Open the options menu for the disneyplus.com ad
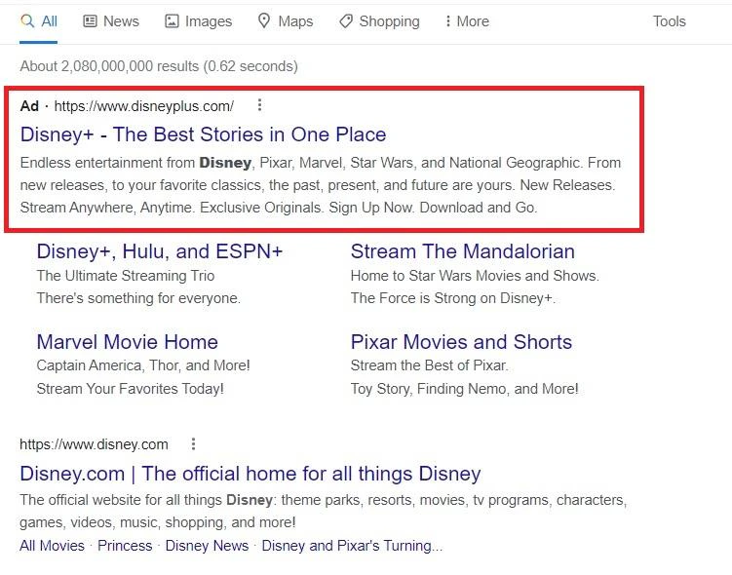Screen dimensions: 732x575 259,105
